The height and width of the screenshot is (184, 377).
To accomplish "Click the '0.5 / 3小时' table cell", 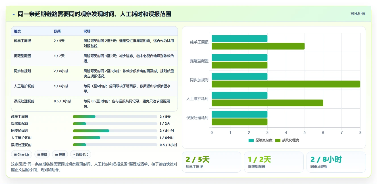I will coord(62,101).
